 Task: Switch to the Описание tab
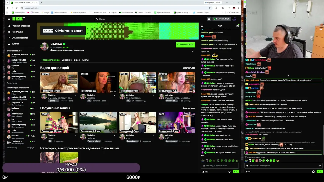click(67, 60)
